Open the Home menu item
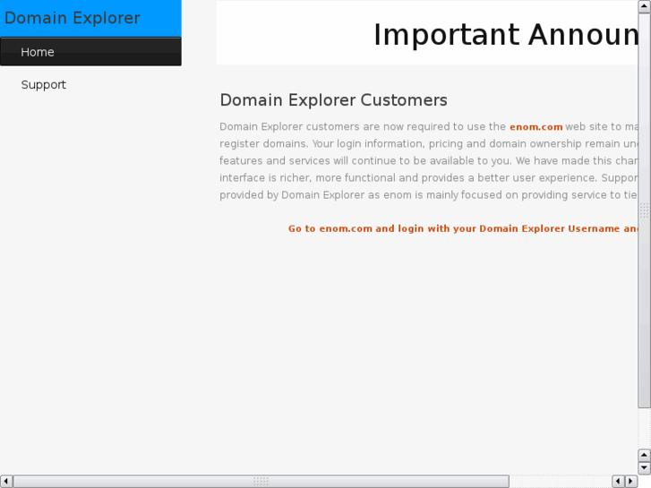This screenshot has width=651, height=488. click(x=90, y=52)
